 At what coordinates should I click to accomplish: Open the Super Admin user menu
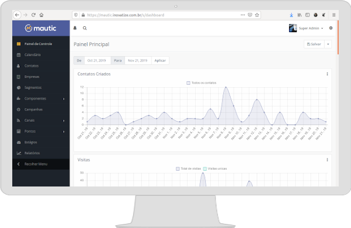tap(306, 28)
